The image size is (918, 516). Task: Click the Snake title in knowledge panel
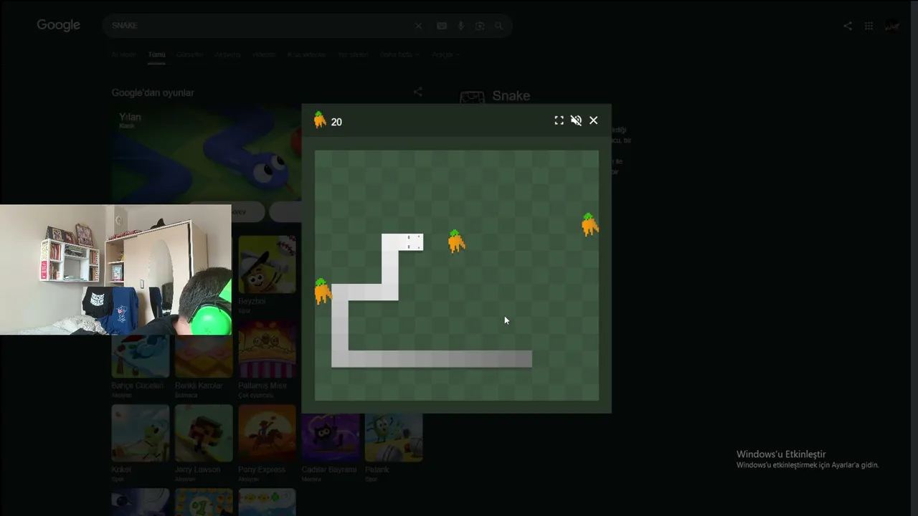click(x=511, y=96)
